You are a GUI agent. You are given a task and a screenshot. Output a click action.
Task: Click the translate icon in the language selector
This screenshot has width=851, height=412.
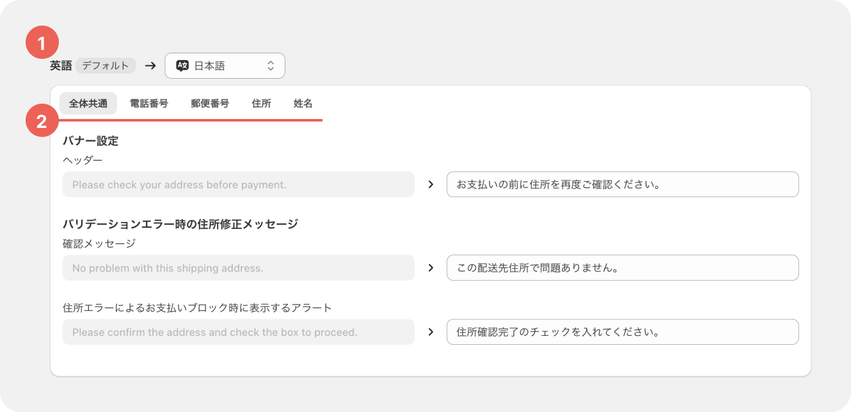[182, 65]
